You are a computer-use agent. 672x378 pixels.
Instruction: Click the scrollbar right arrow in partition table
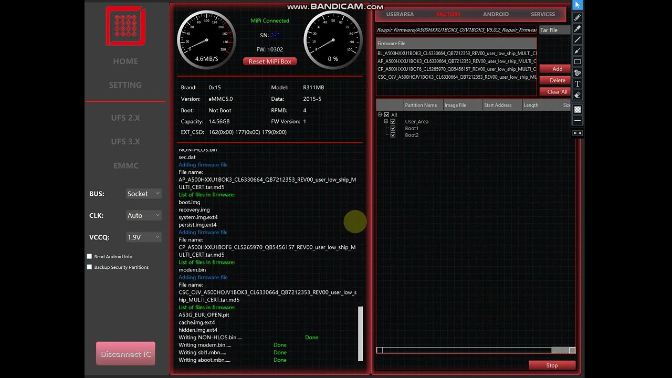[572, 350]
